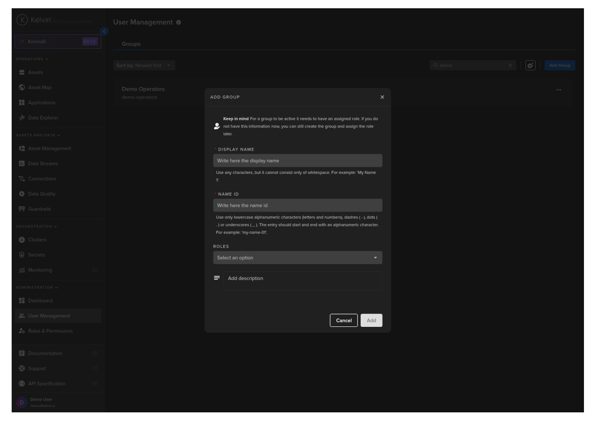596x421 pixels.
Task: Click the Name ID input field
Action: pos(297,205)
